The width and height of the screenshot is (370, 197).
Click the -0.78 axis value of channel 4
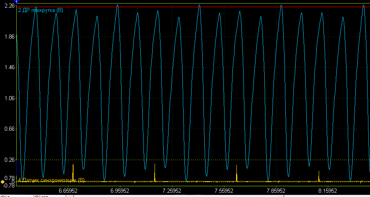tap(8, 185)
